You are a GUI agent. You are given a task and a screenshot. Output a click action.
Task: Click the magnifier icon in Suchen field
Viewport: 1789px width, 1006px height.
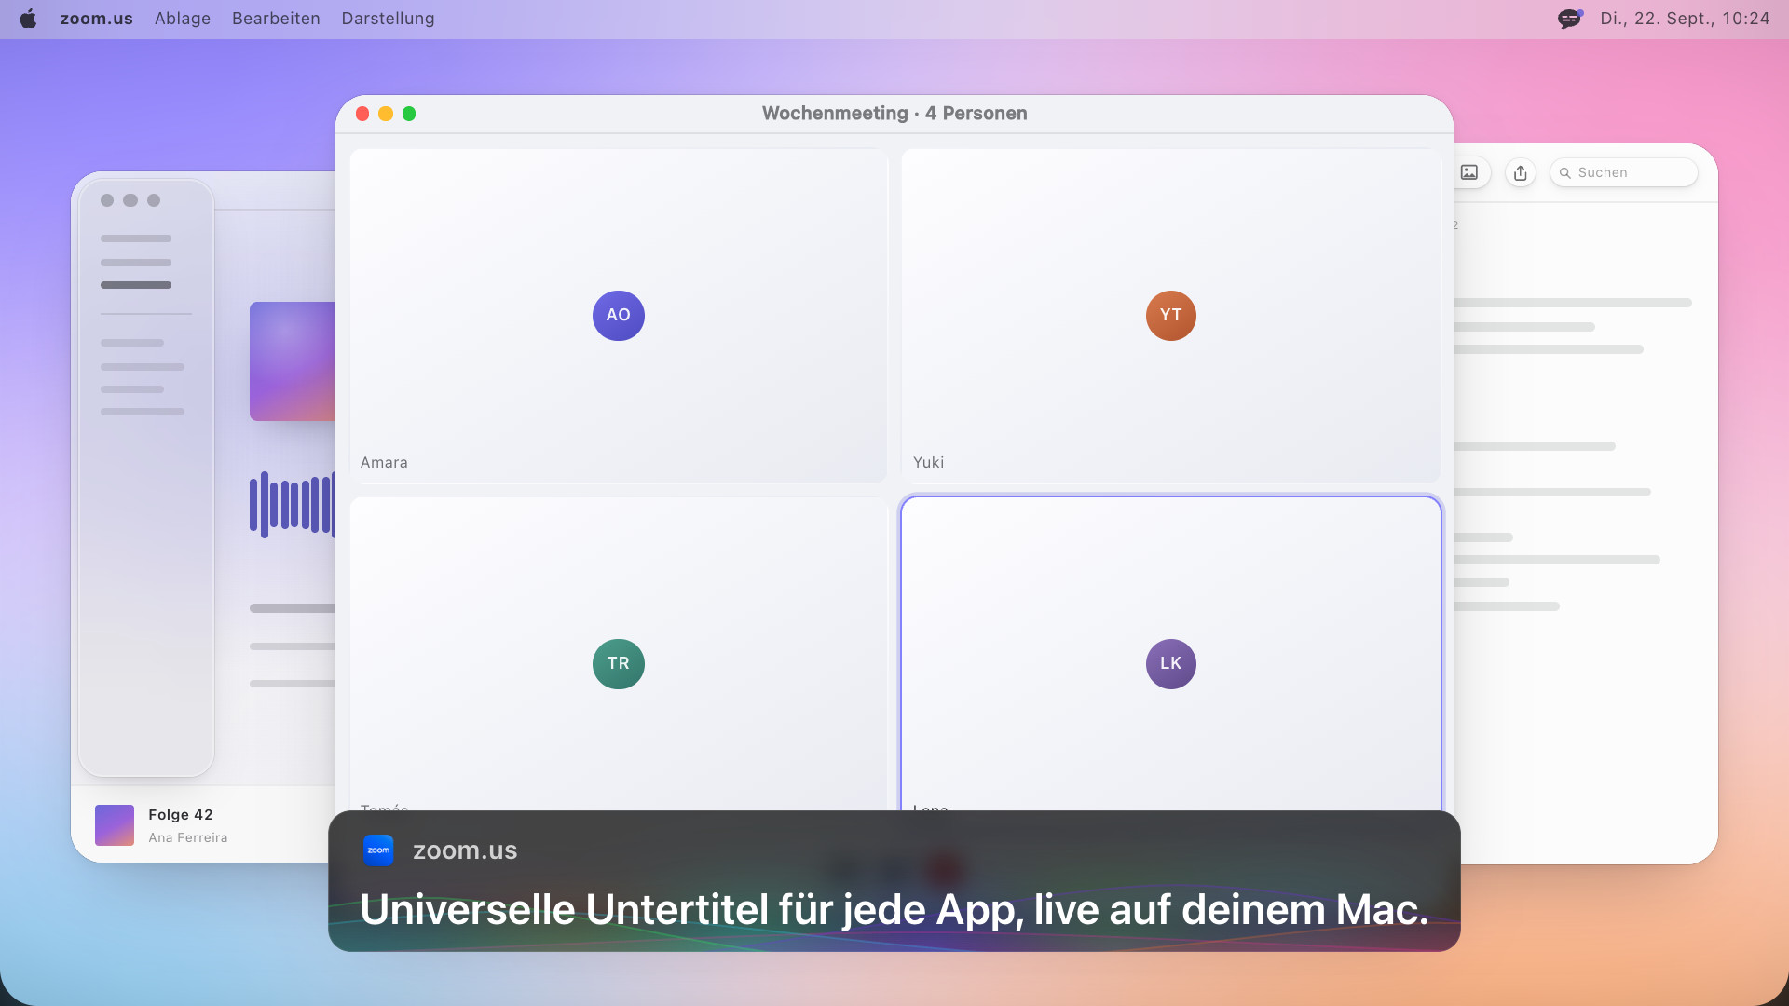click(1565, 173)
